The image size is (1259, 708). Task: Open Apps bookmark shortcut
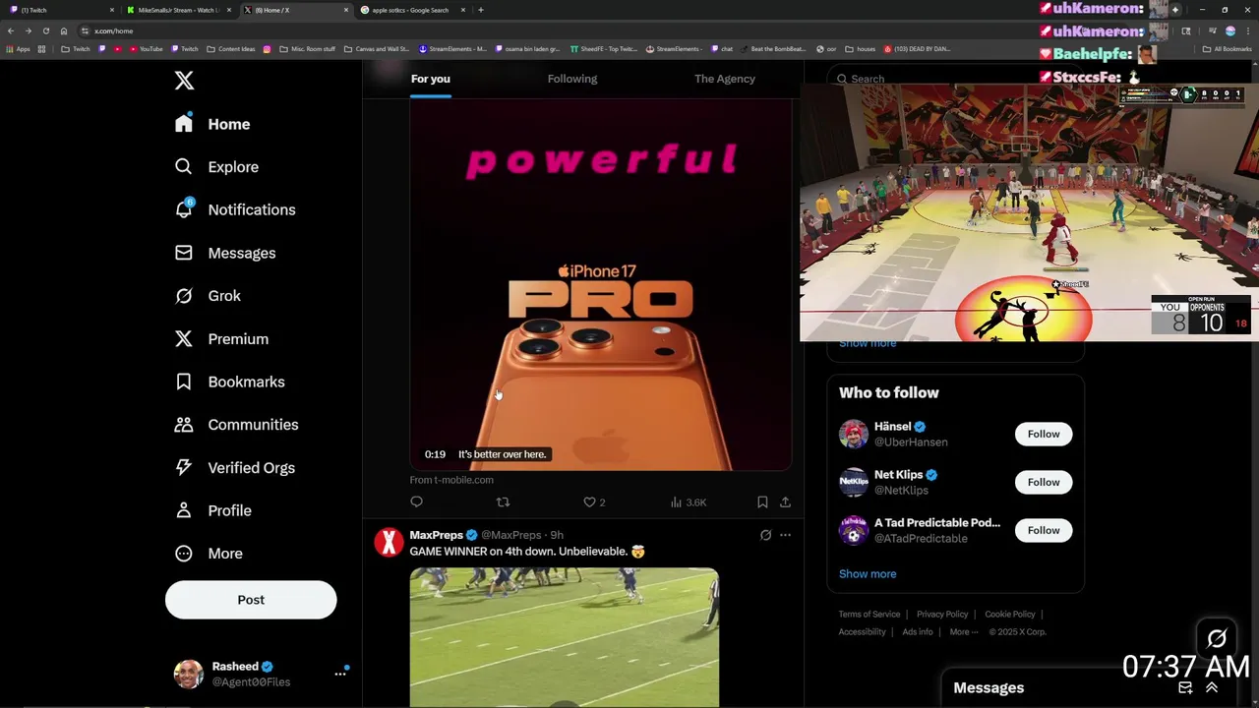coord(18,49)
